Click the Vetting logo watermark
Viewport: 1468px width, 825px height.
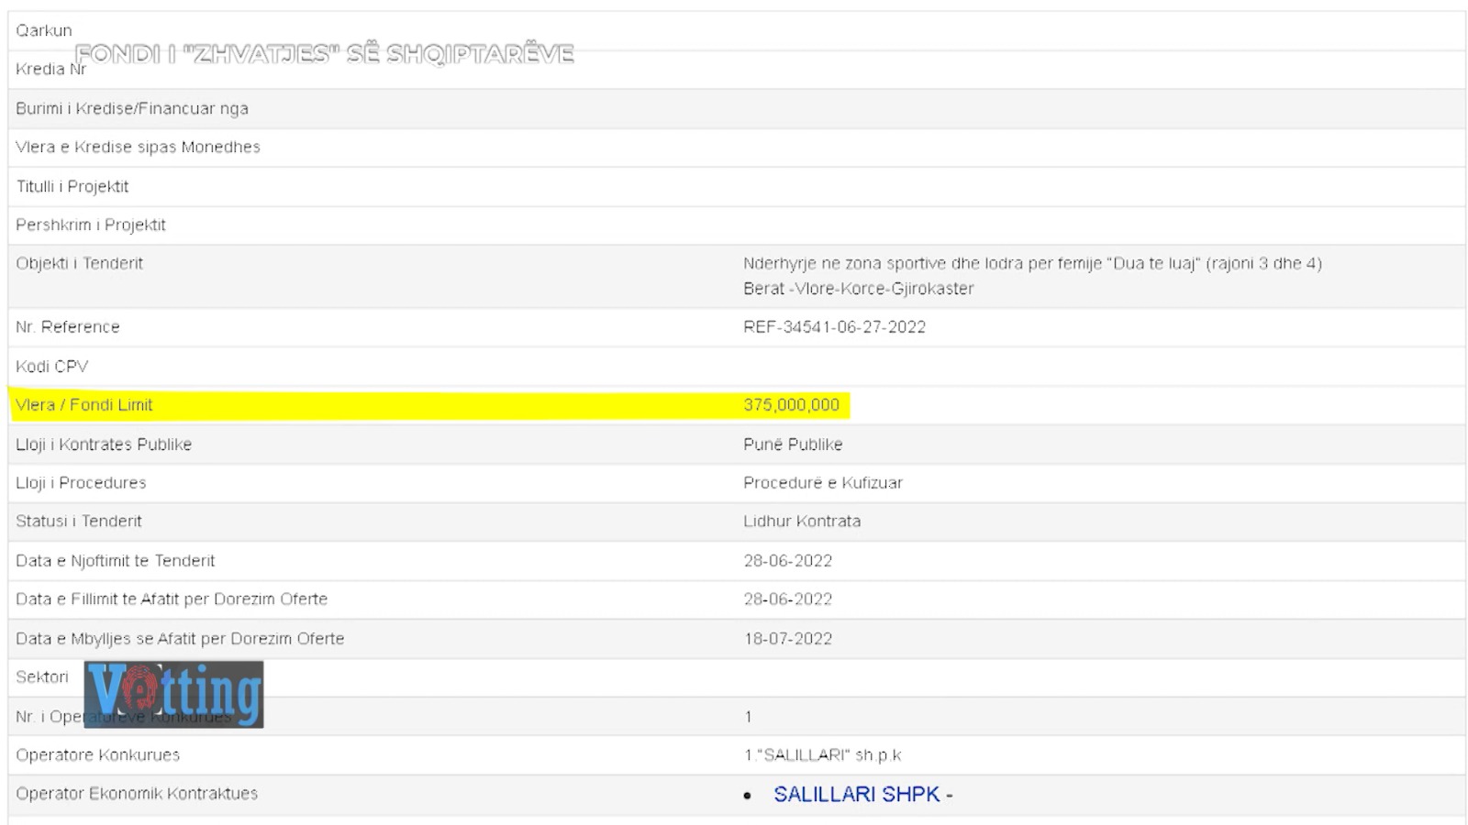click(173, 694)
